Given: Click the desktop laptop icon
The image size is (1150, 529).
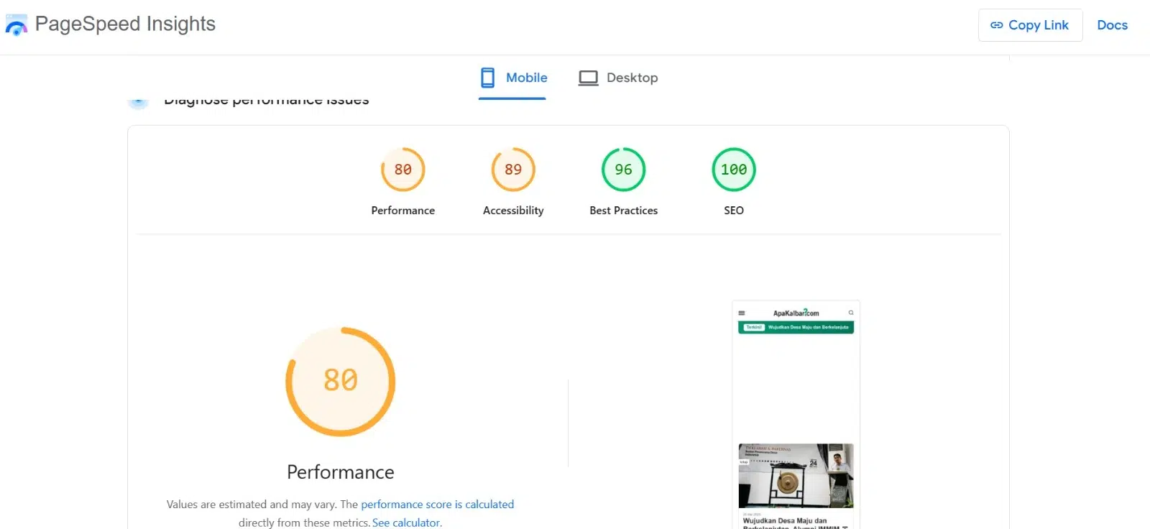Looking at the screenshot, I should 589,78.
